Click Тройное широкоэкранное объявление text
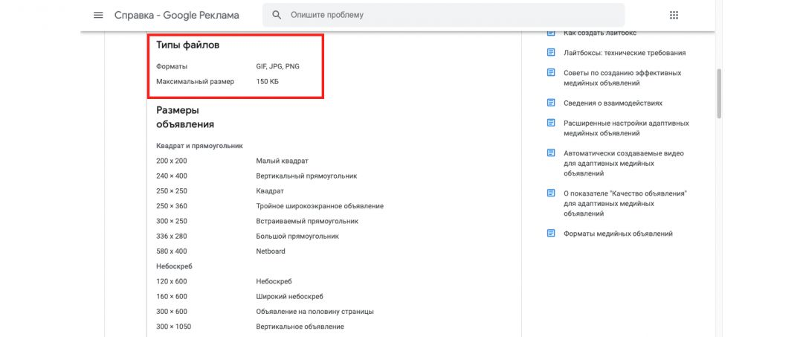The width and height of the screenshot is (803, 337). tap(320, 206)
